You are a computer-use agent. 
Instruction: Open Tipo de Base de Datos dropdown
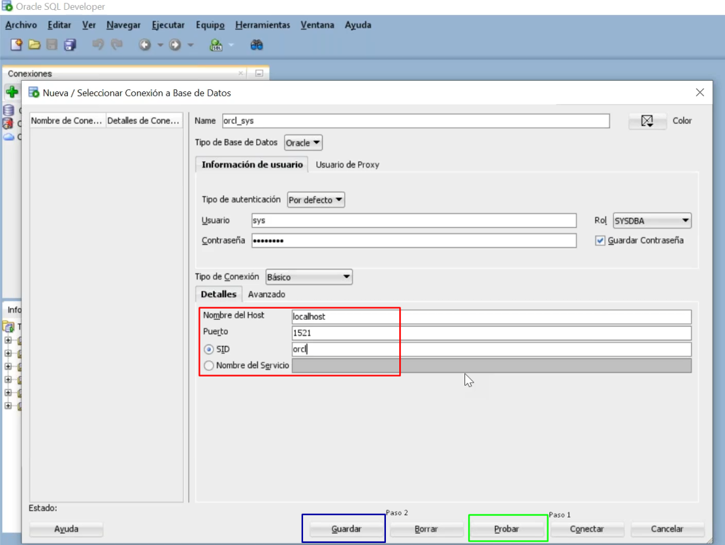pos(303,143)
